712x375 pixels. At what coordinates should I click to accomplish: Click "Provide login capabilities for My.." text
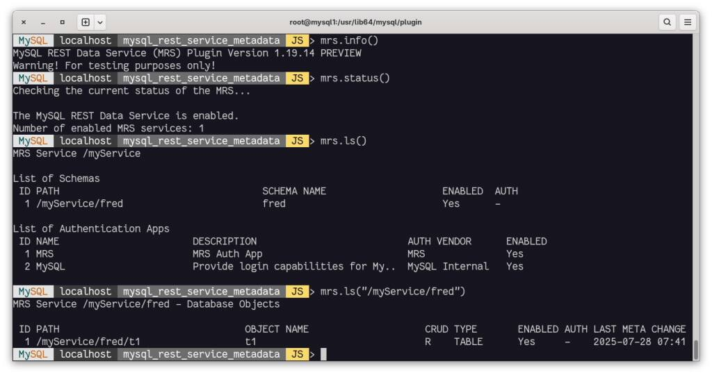point(294,266)
